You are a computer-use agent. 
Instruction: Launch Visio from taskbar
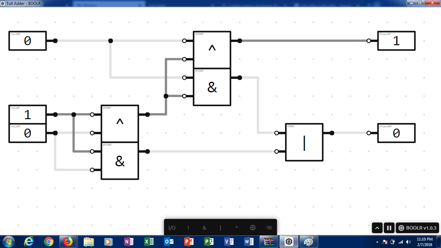(x=229, y=241)
